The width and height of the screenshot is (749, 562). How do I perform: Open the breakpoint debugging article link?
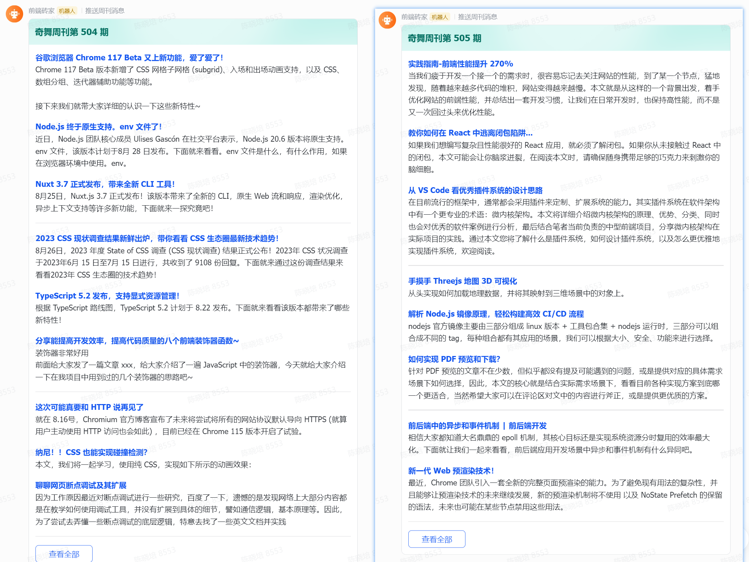point(81,485)
